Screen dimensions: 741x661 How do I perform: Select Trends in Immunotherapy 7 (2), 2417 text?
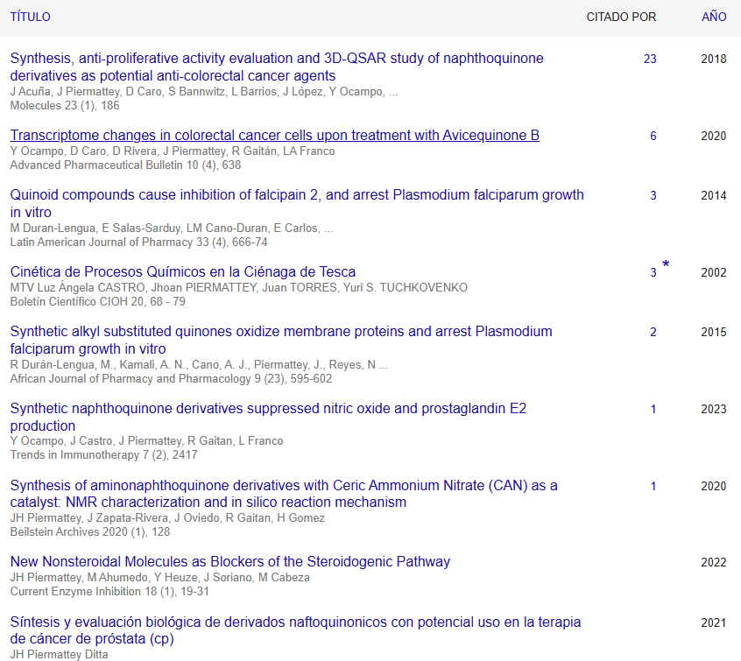(x=104, y=455)
